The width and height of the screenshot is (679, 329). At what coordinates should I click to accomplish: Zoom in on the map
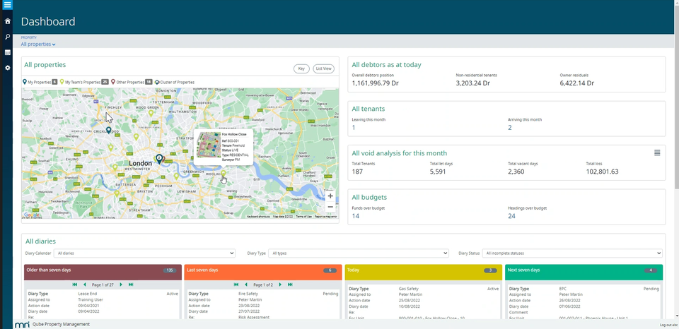point(330,196)
